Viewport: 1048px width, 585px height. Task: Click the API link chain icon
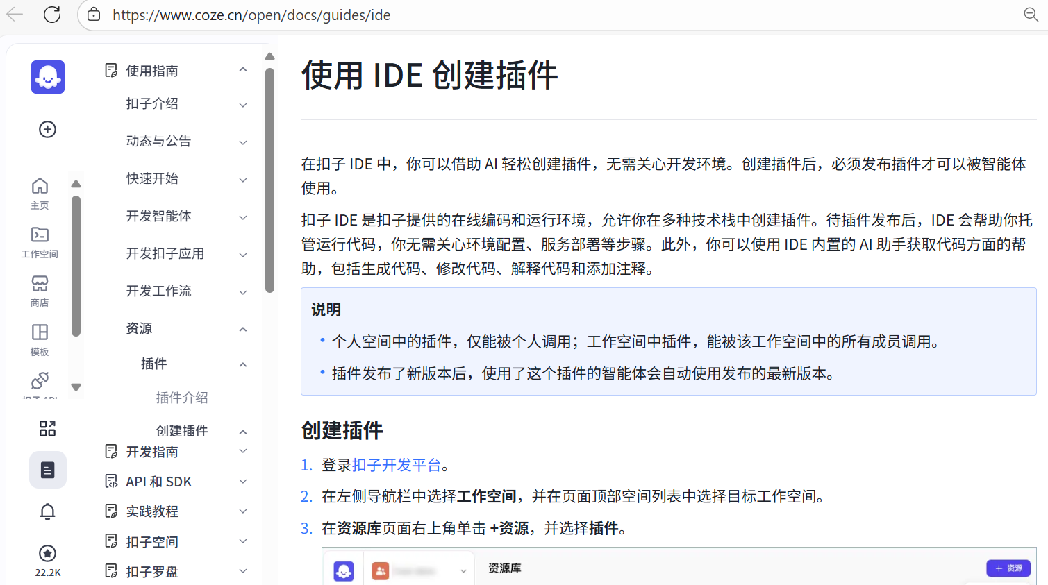(40, 380)
